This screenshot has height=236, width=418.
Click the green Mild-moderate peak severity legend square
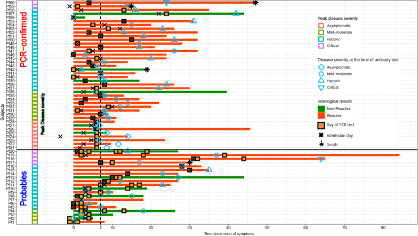(x=321, y=32)
